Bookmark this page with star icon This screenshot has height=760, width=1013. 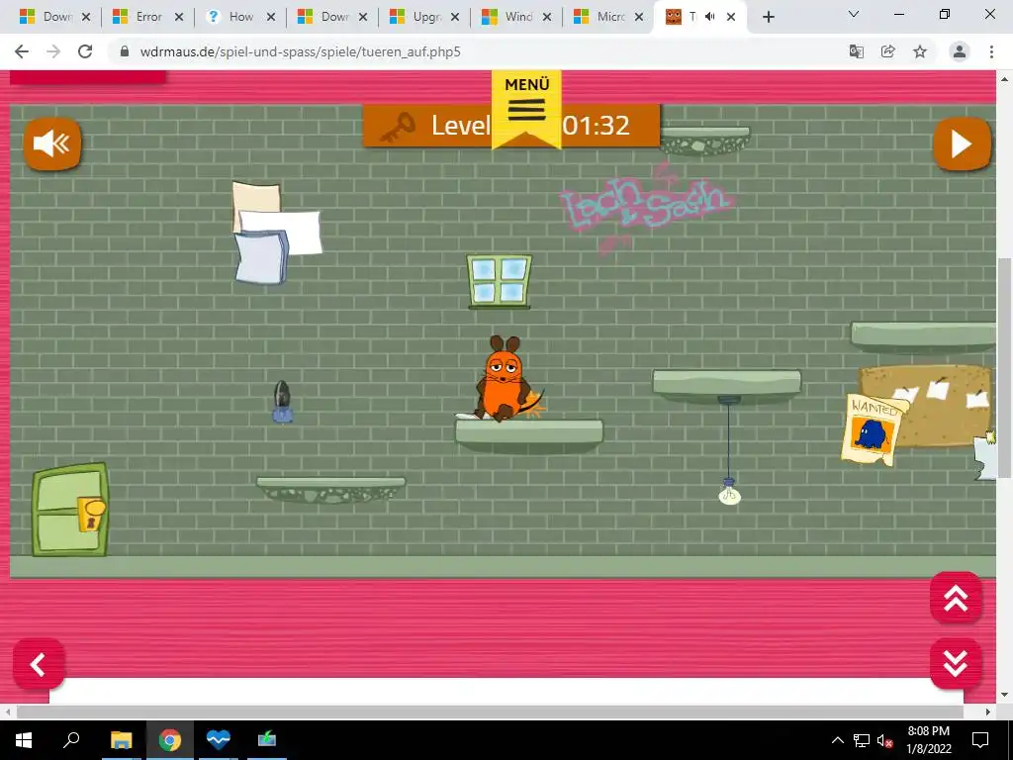[920, 51]
